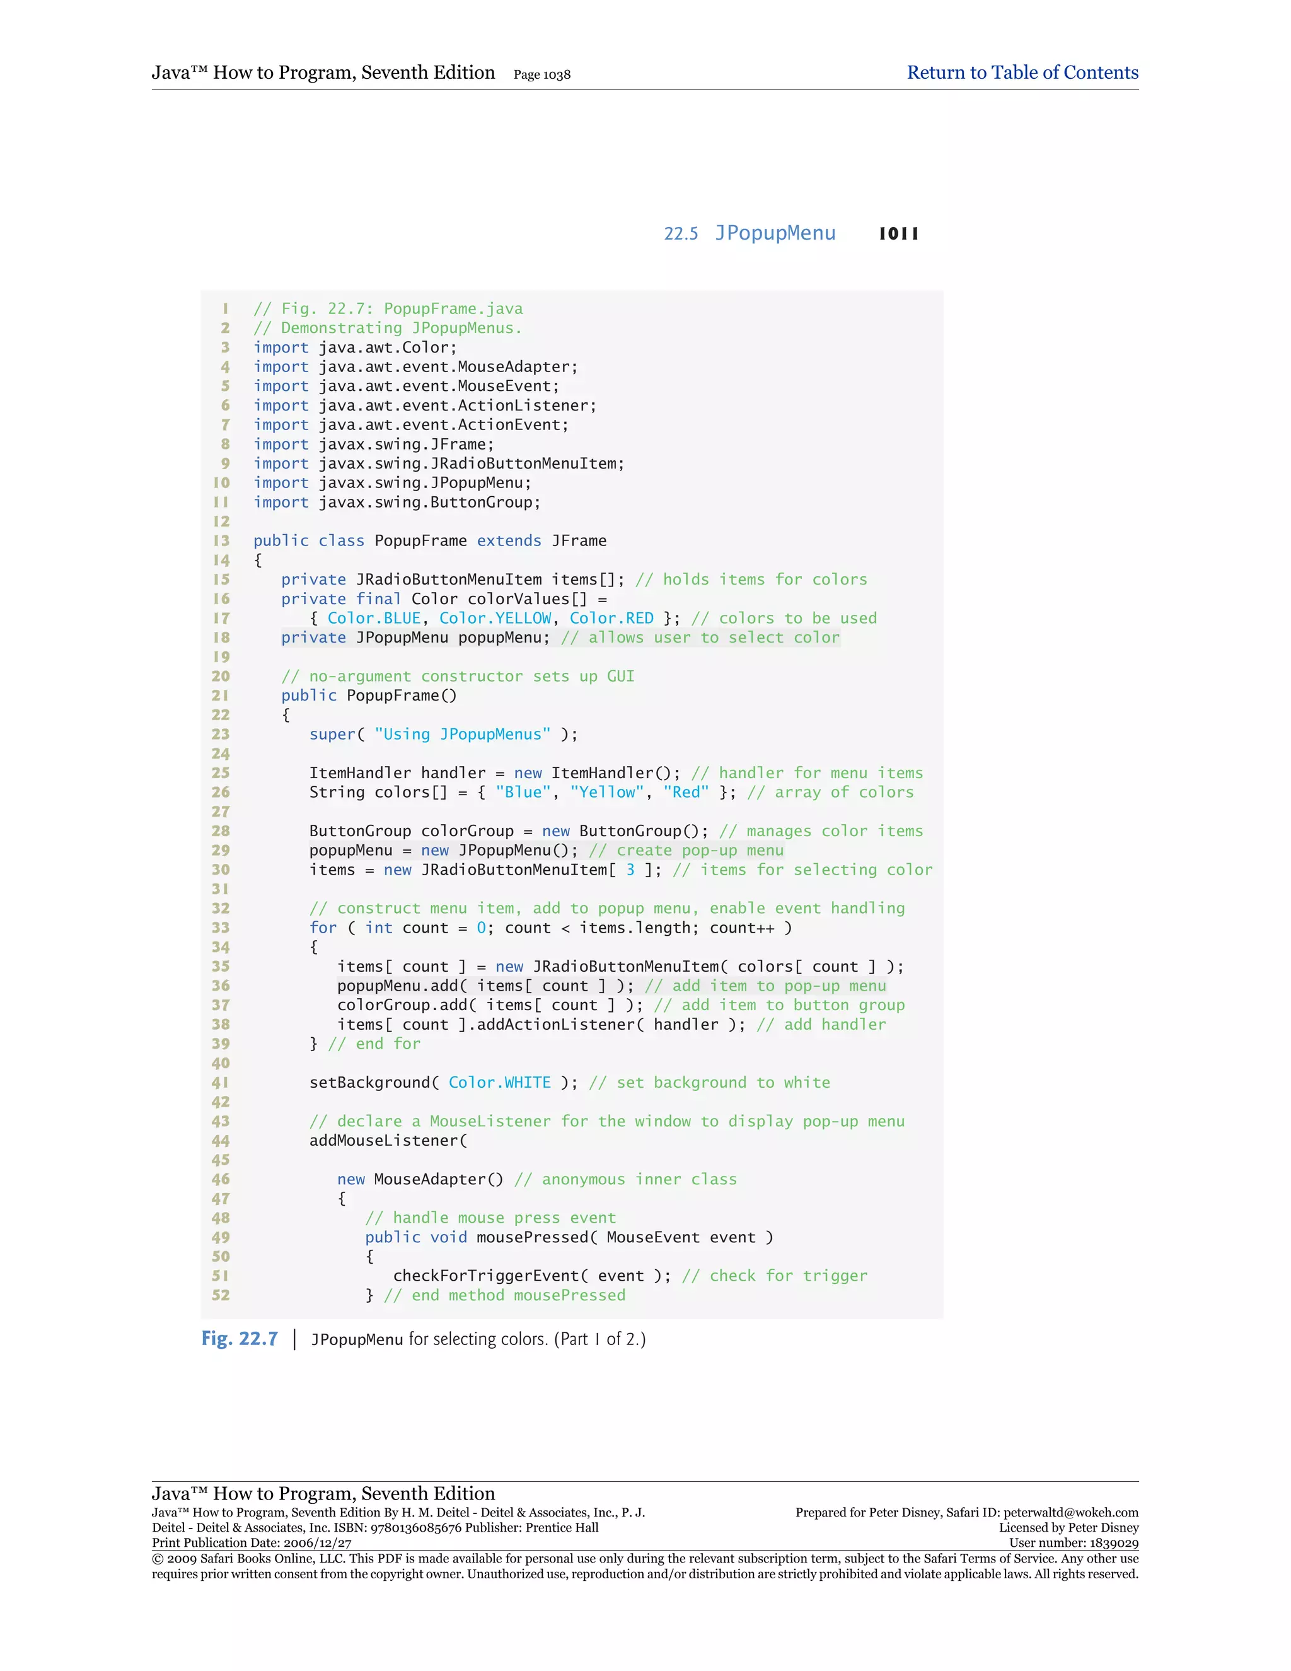This screenshot has width=1291, height=1671.
Task: Click the 'Color.WHITE' constant in setBackground call
Action: tap(499, 1083)
